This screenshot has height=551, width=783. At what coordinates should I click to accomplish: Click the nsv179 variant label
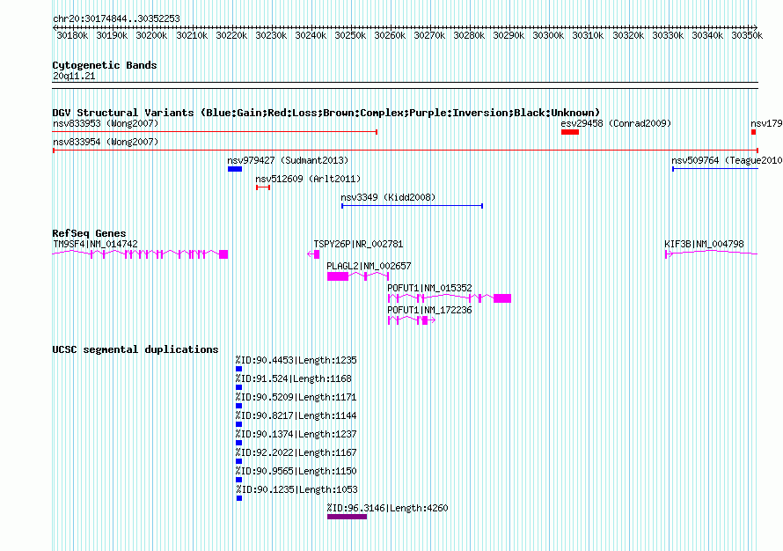tap(766, 123)
